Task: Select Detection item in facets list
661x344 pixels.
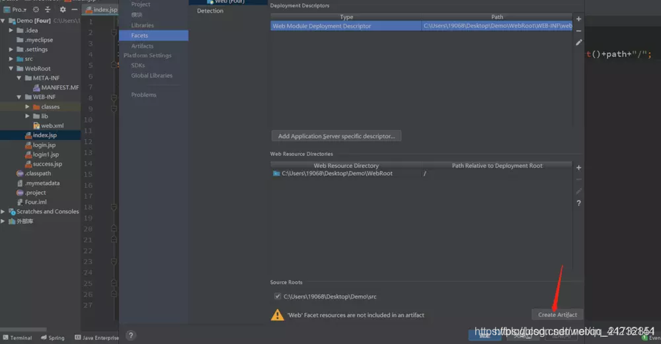Action: click(210, 11)
